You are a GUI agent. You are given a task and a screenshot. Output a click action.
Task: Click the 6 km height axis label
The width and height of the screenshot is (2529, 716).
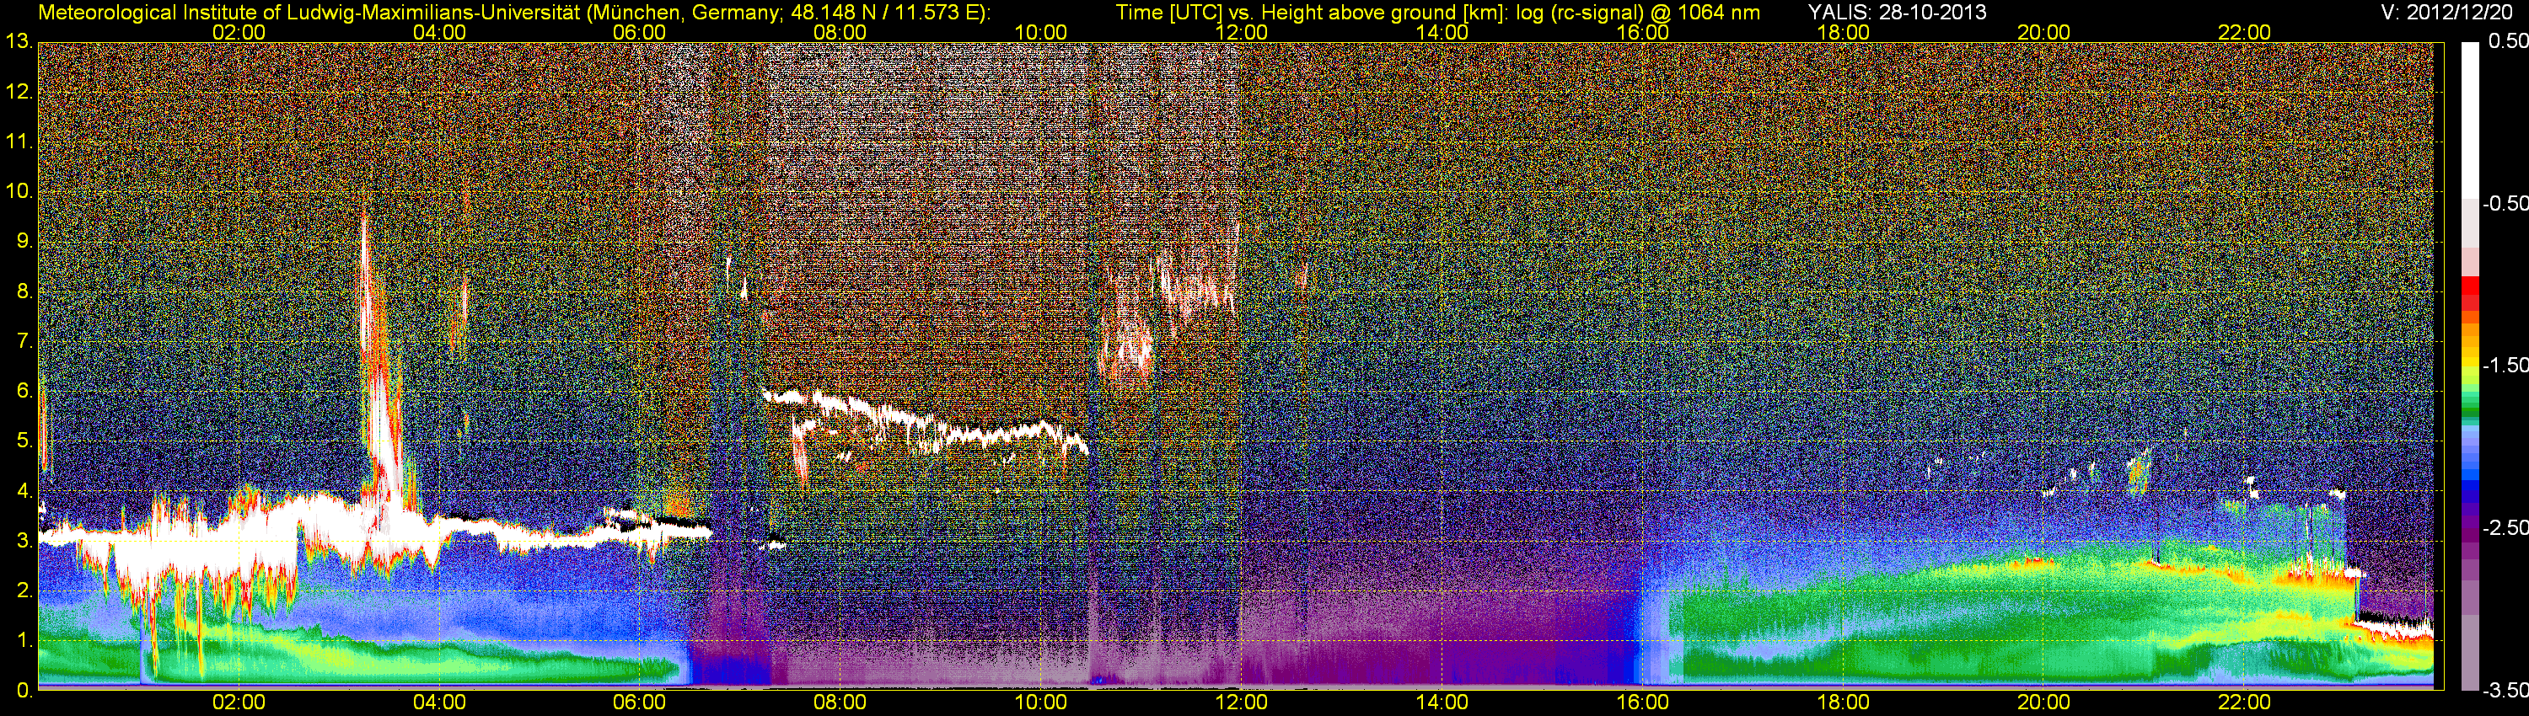click(x=24, y=392)
